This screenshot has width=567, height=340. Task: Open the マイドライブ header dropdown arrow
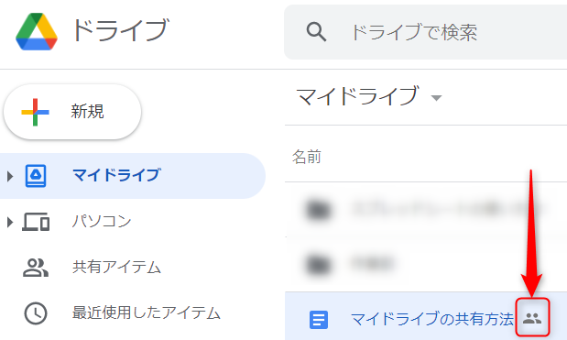click(436, 98)
